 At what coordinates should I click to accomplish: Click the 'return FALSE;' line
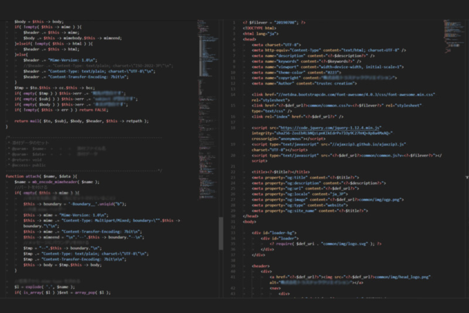pyautogui.click(x=62, y=110)
